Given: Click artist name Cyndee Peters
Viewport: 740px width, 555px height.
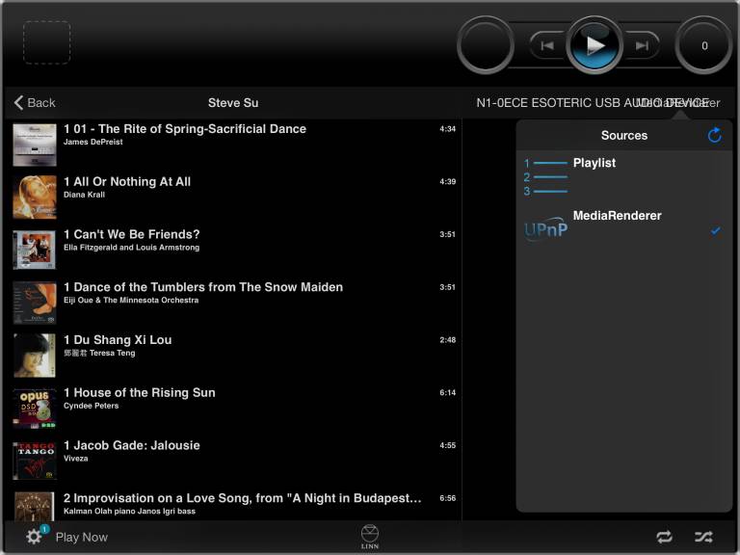Looking at the screenshot, I should pos(92,406).
